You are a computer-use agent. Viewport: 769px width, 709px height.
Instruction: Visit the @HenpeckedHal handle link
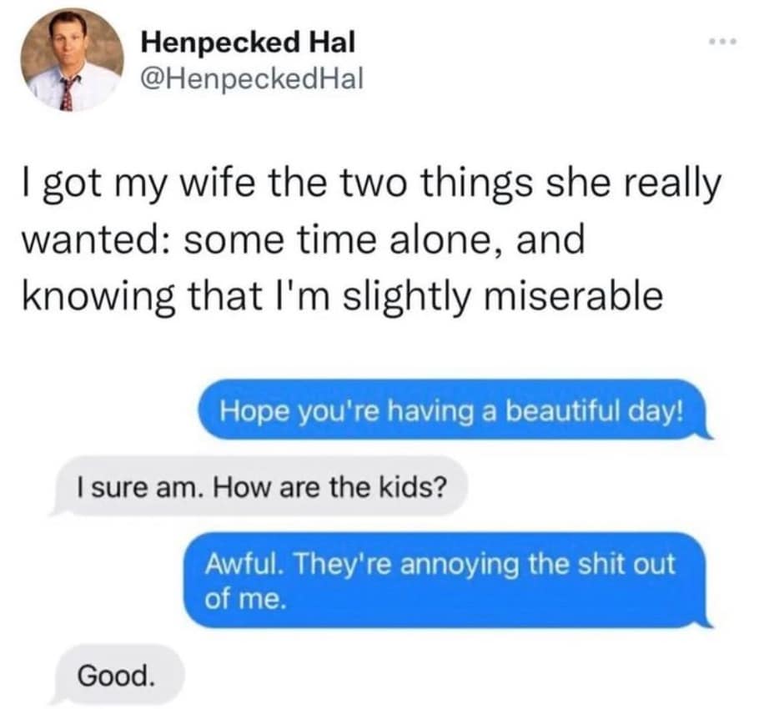[x=252, y=78]
